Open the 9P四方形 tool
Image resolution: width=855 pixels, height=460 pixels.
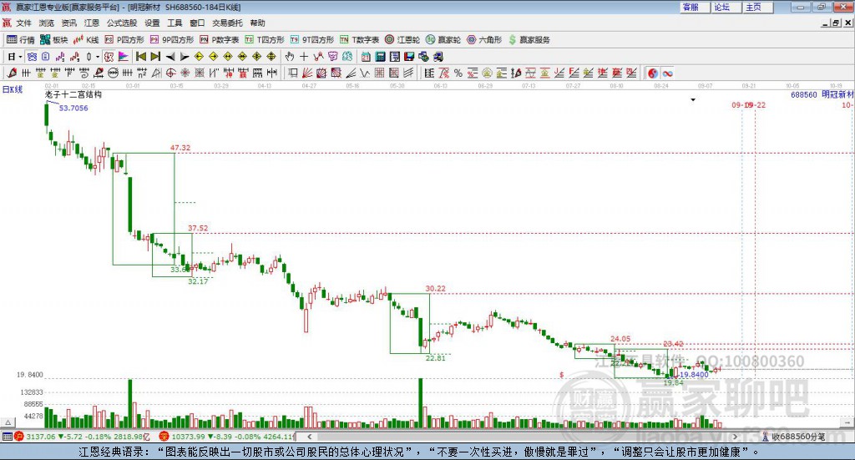[x=172, y=40]
